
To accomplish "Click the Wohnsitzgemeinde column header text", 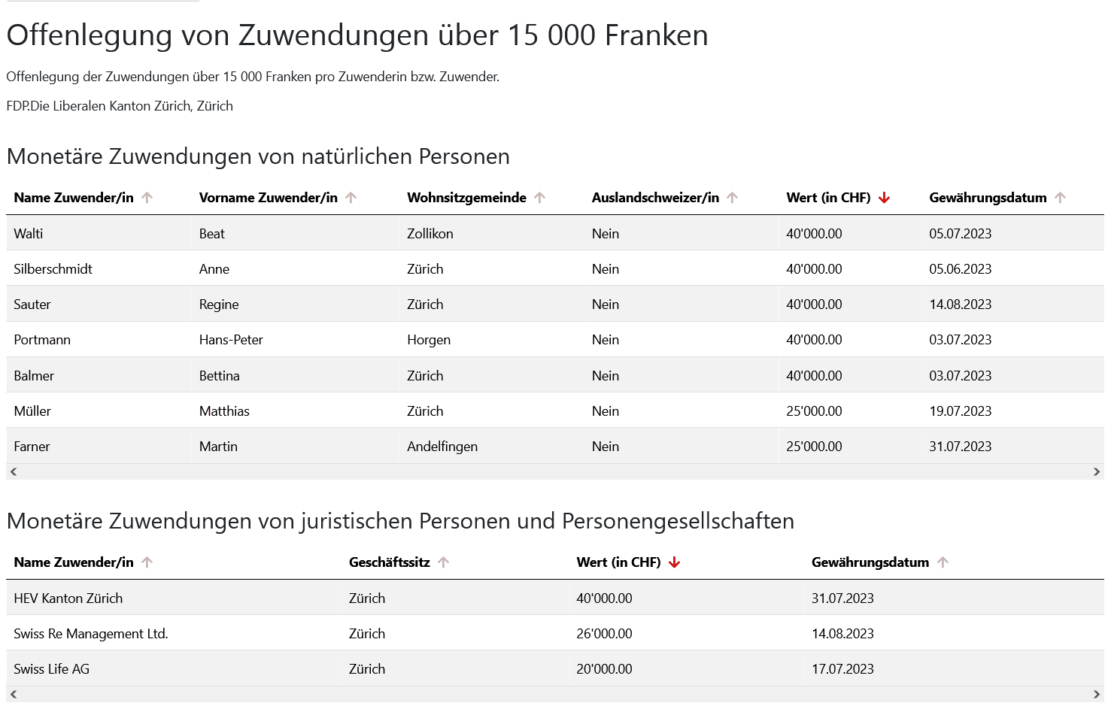I will pyautogui.click(x=466, y=198).
